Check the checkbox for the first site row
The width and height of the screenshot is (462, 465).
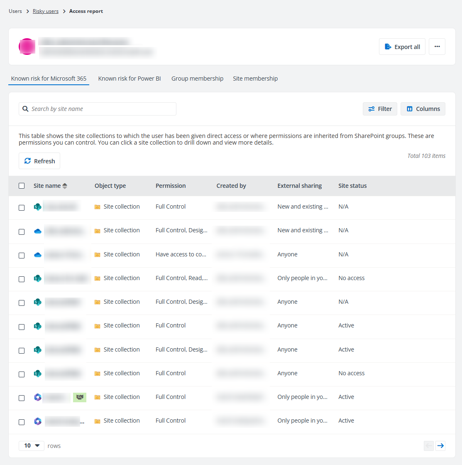point(22,208)
